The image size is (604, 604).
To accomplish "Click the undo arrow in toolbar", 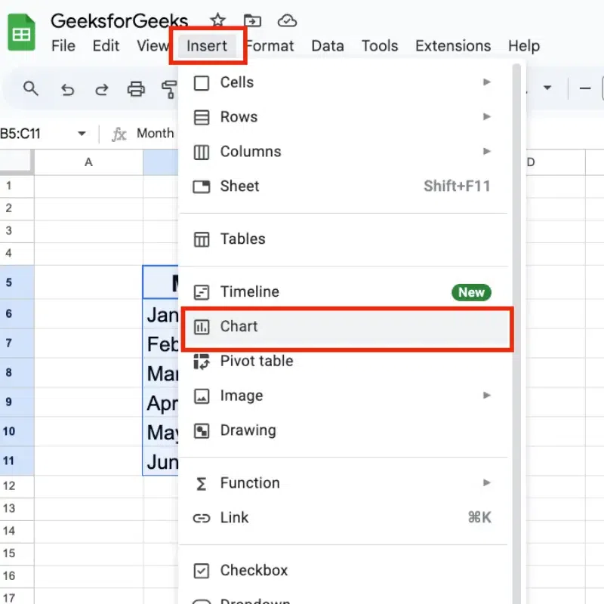I will pos(67,89).
